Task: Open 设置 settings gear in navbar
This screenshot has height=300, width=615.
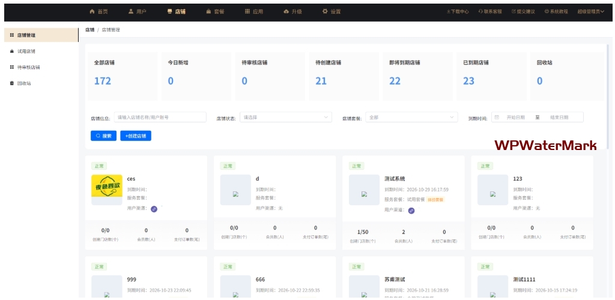Action: click(x=325, y=11)
